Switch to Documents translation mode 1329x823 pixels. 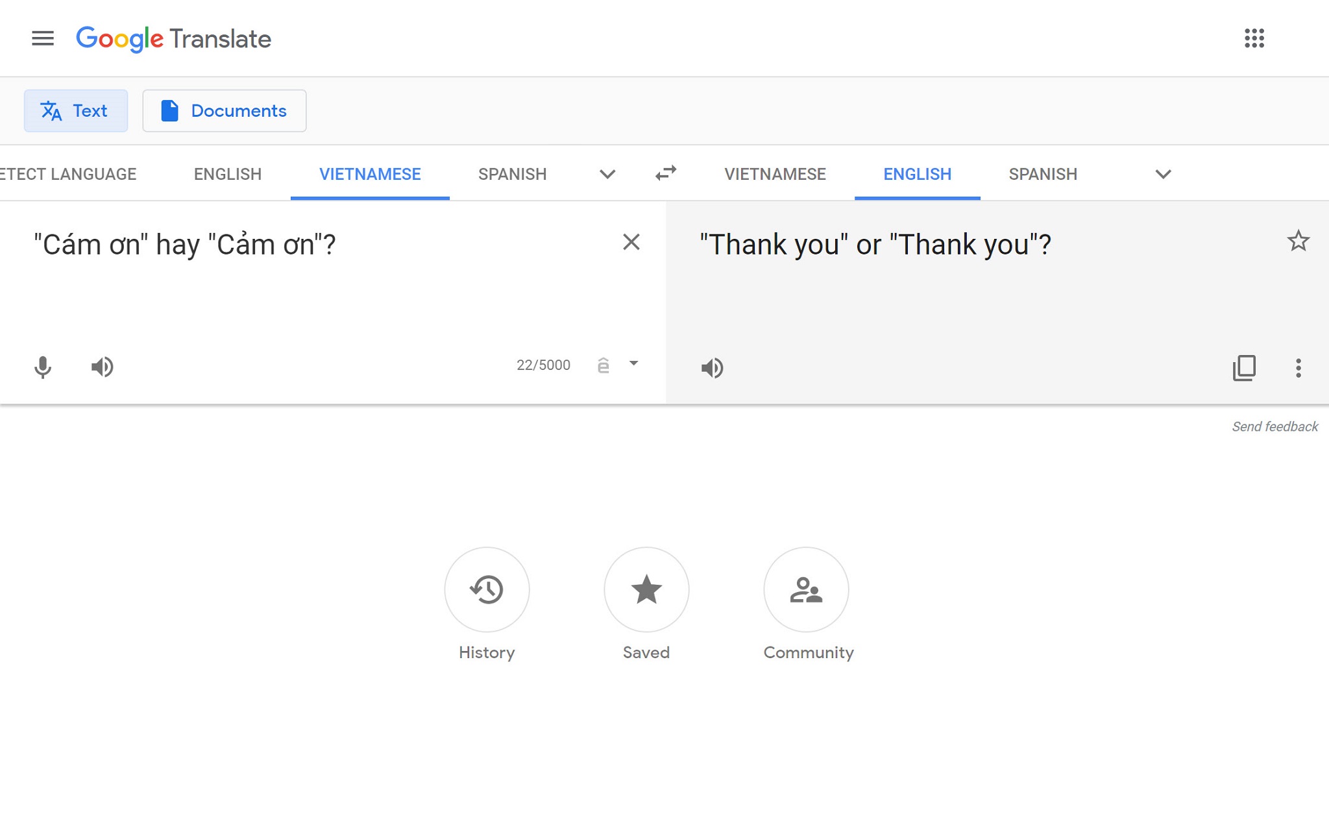[224, 111]
